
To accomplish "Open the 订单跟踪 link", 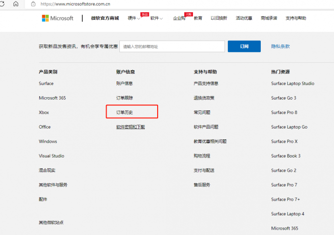I will point(124,98).
